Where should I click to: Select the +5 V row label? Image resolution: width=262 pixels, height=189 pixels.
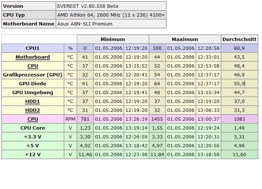click(33, 145)
